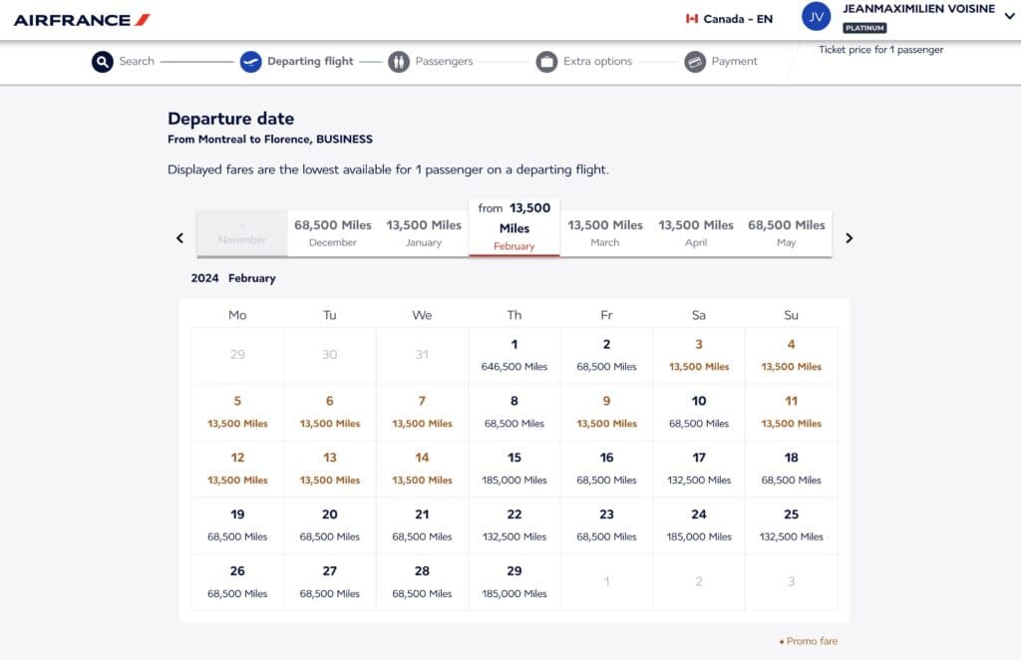1021x660 pixels.
Task: Click the JV profile avatar
Action: 817,17
